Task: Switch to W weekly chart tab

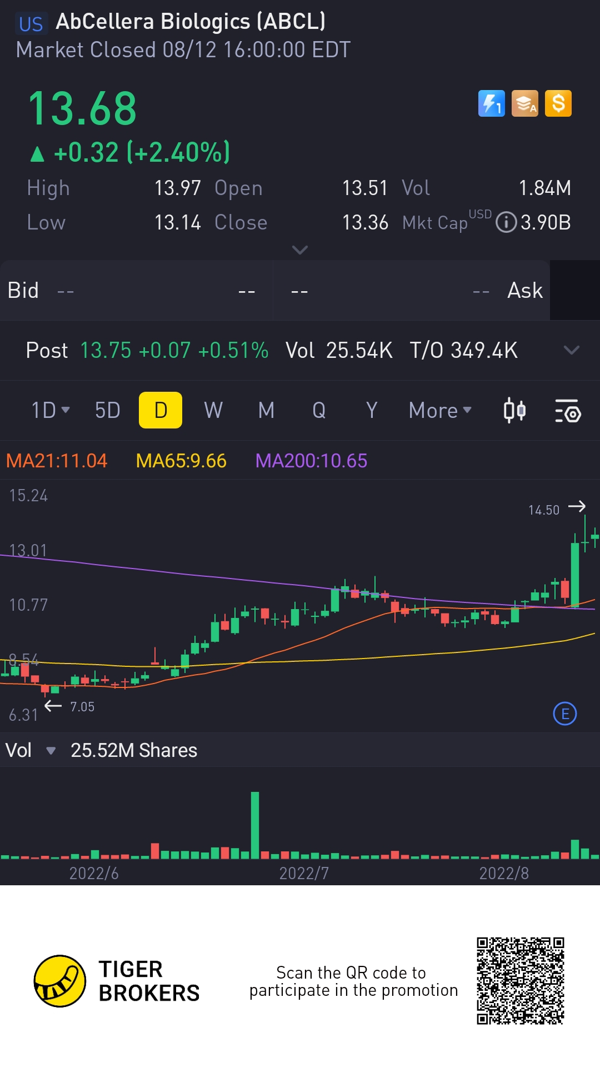Action: coord(213,410)
